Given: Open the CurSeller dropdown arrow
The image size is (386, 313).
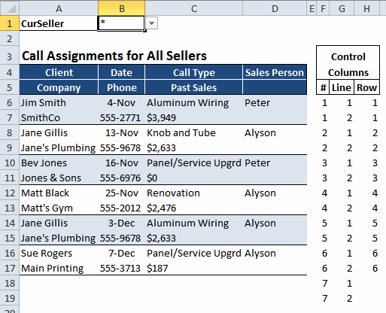Looking at the screenshot, I should point(151,23).
